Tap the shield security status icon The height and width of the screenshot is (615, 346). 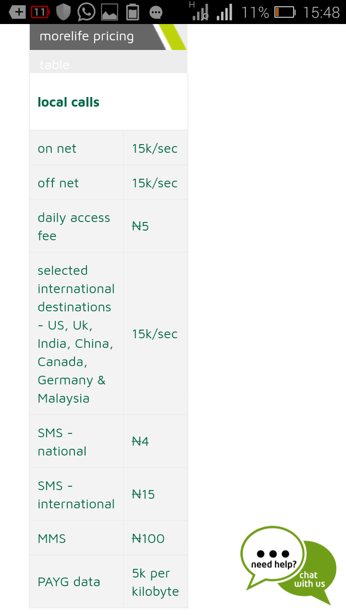pos(63,12)
